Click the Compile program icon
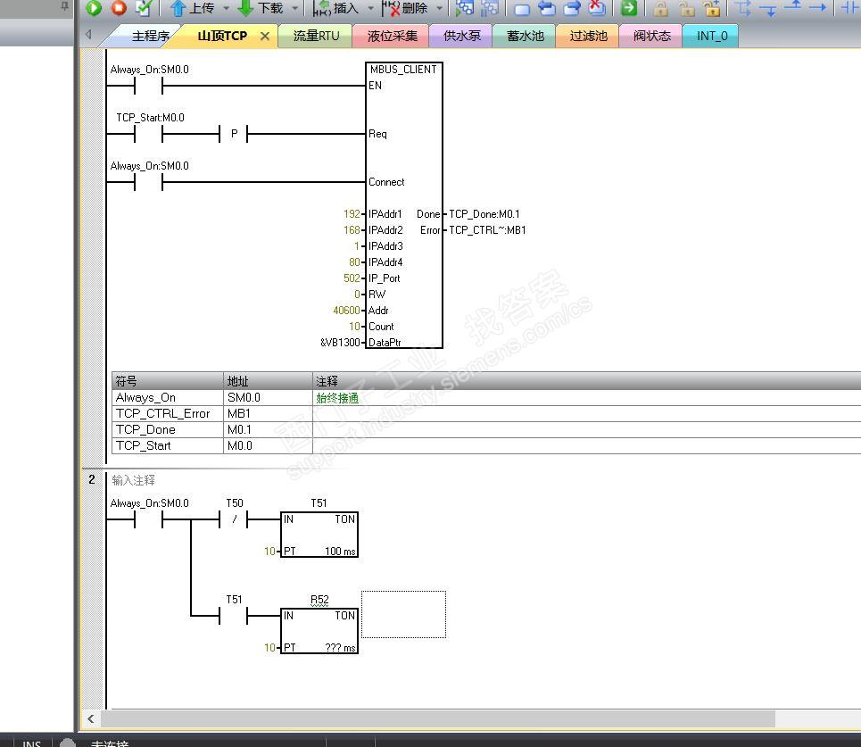Image resolution: width=861 pixels, height=747 pixels. point(144,8)
